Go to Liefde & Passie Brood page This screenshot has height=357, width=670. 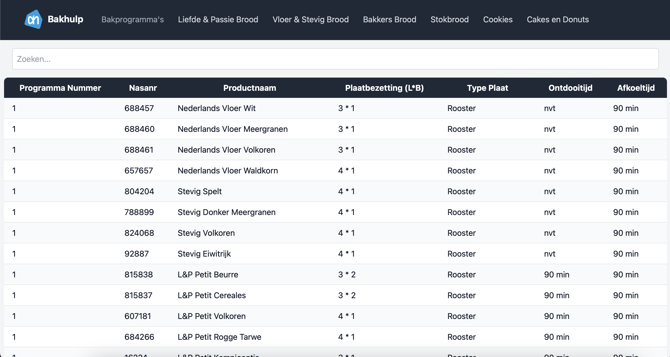[x=218, y=20]
